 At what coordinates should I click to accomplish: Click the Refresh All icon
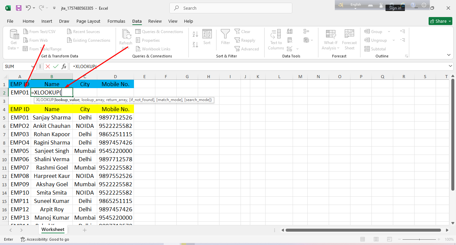tap(126, 38)
